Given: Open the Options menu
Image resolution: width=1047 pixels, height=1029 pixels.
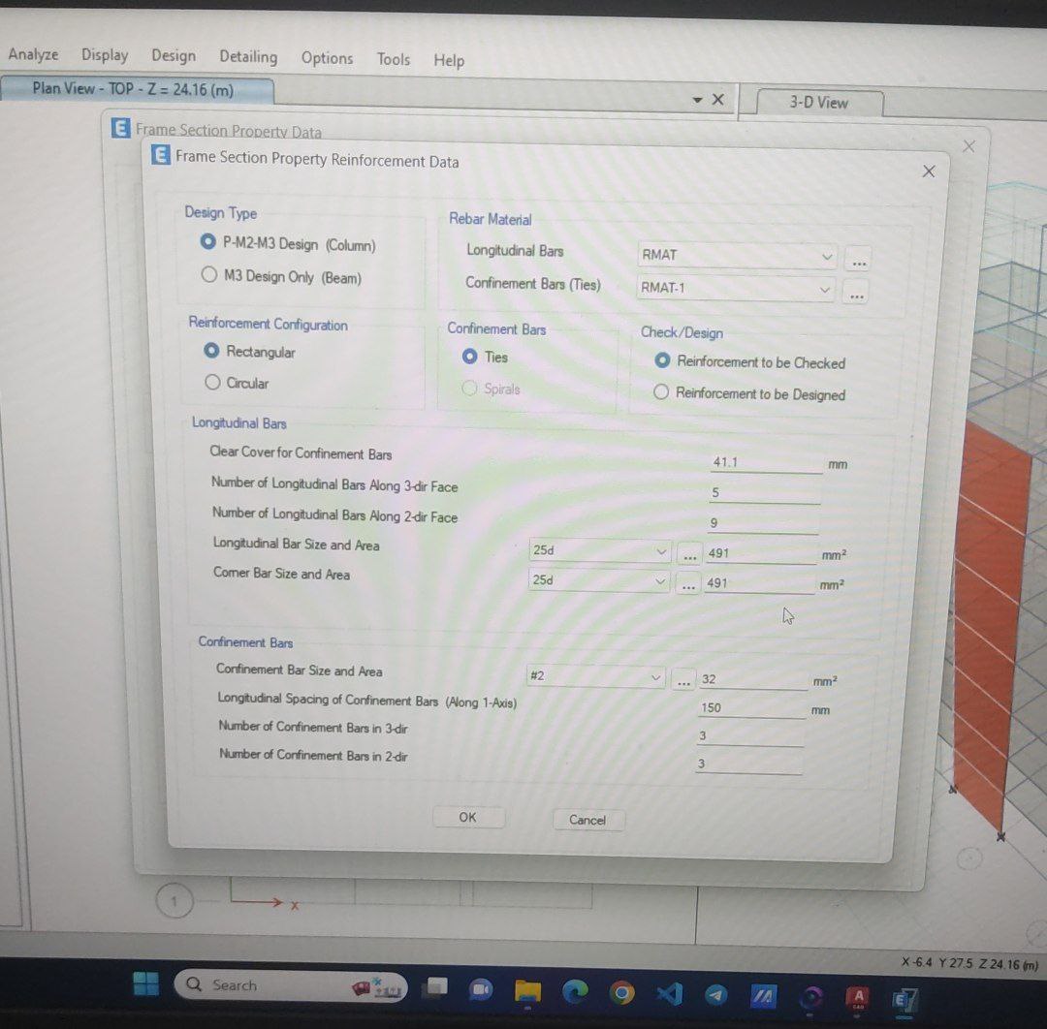Looking at the screenshot, I should tap(327, 59).
